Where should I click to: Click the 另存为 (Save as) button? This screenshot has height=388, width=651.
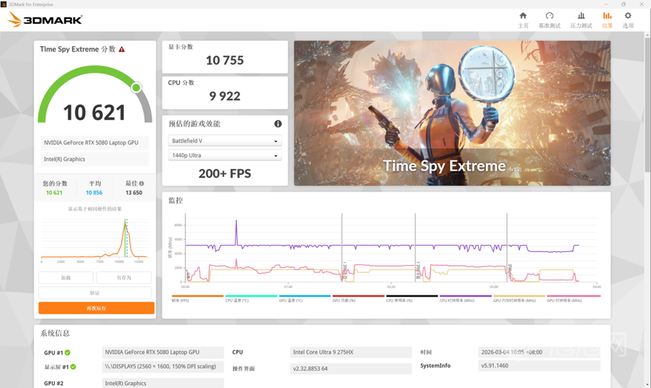(x=124, y=277)
